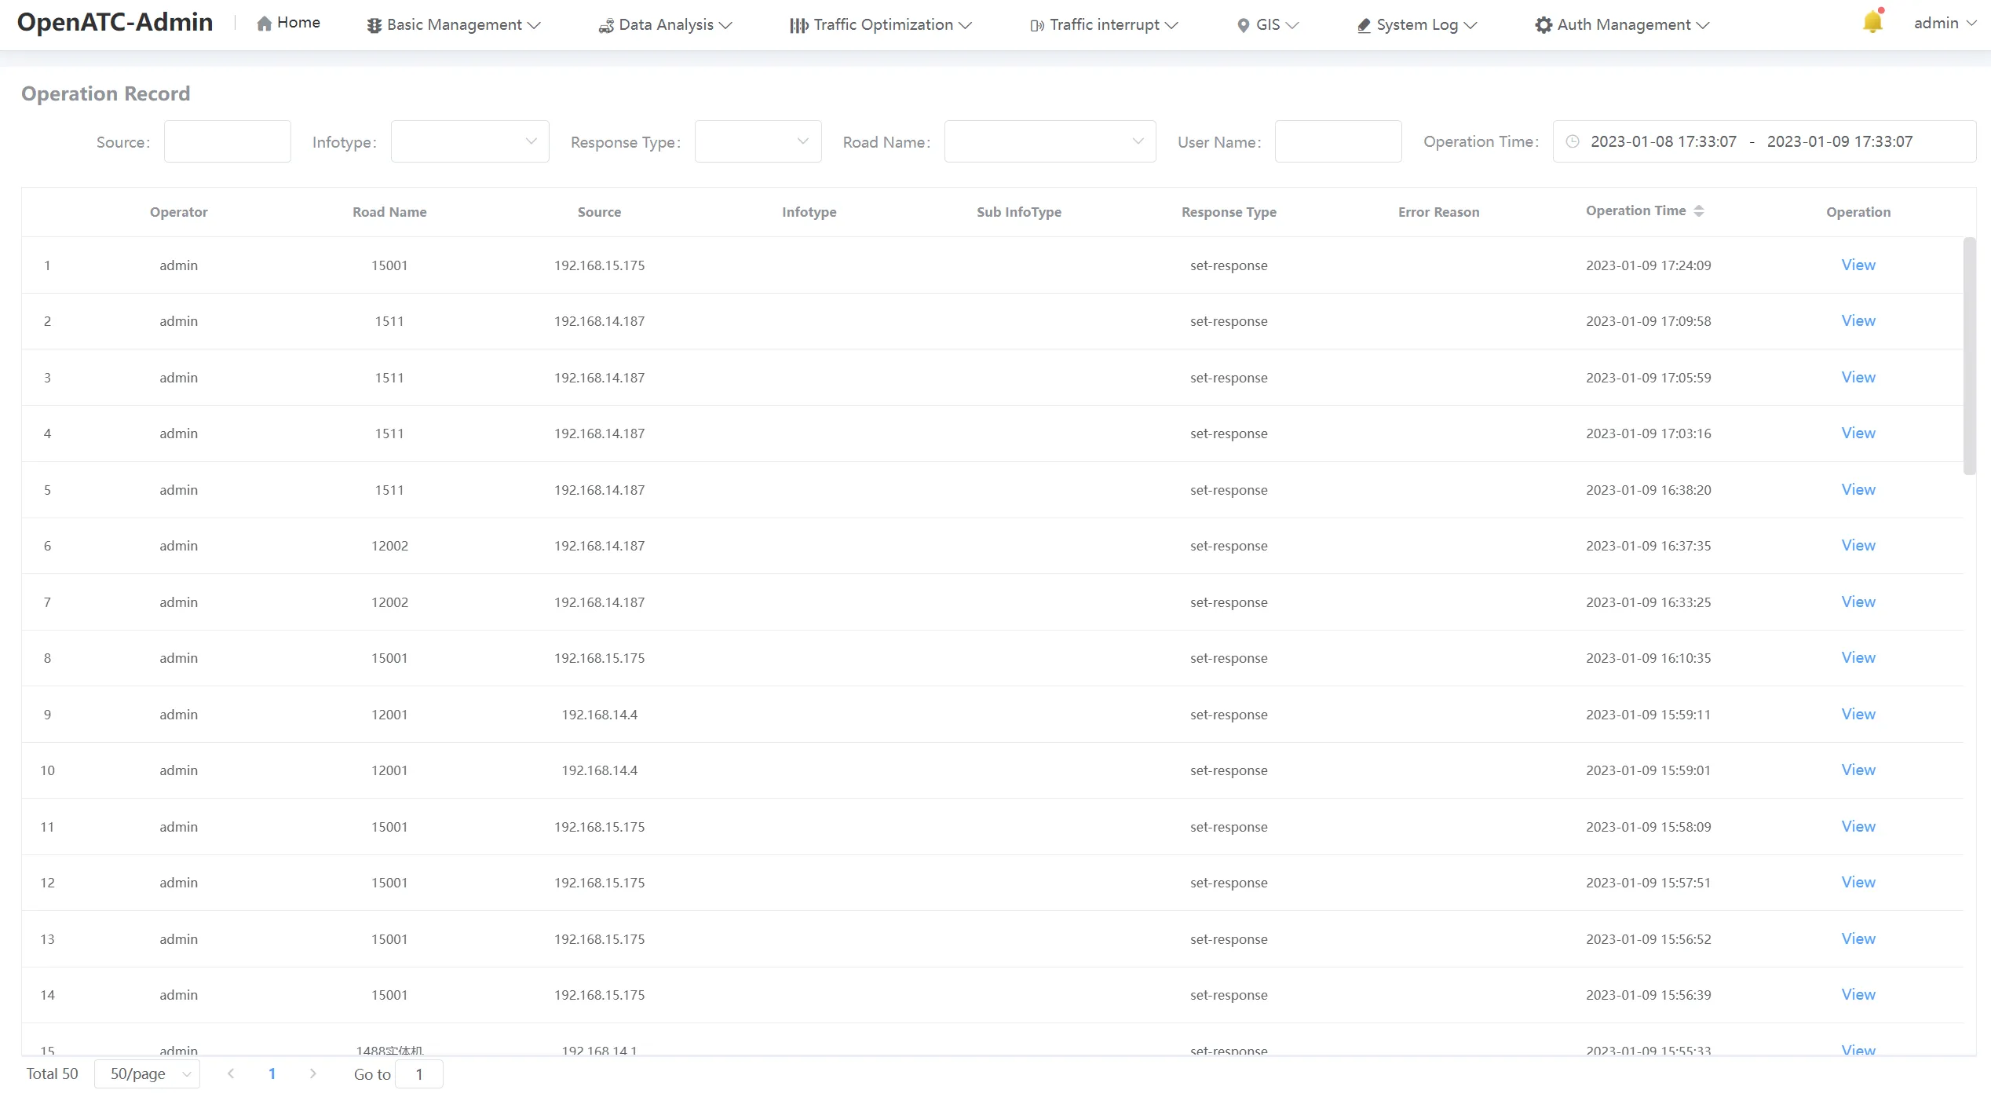The image size is (1991, 1101).
Task: Select page 1 in pagination
Action: coord(272,1074)
